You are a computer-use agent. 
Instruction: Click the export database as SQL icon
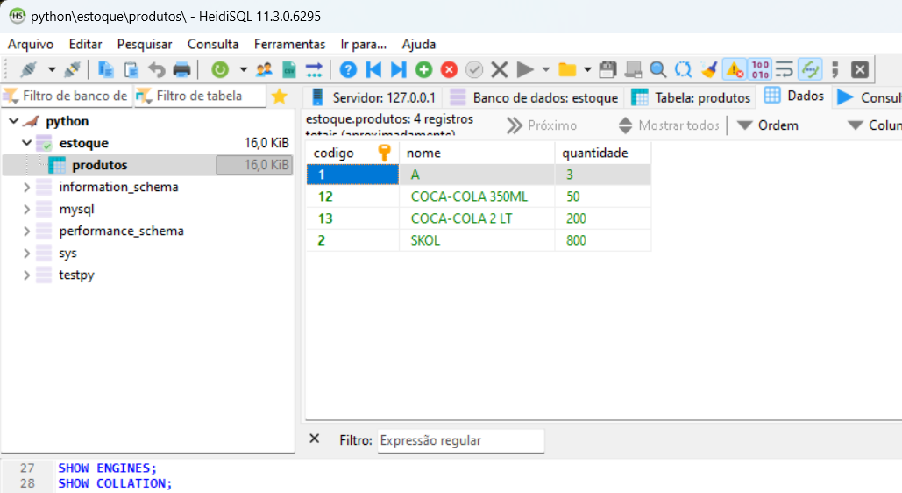click(314, 69)
